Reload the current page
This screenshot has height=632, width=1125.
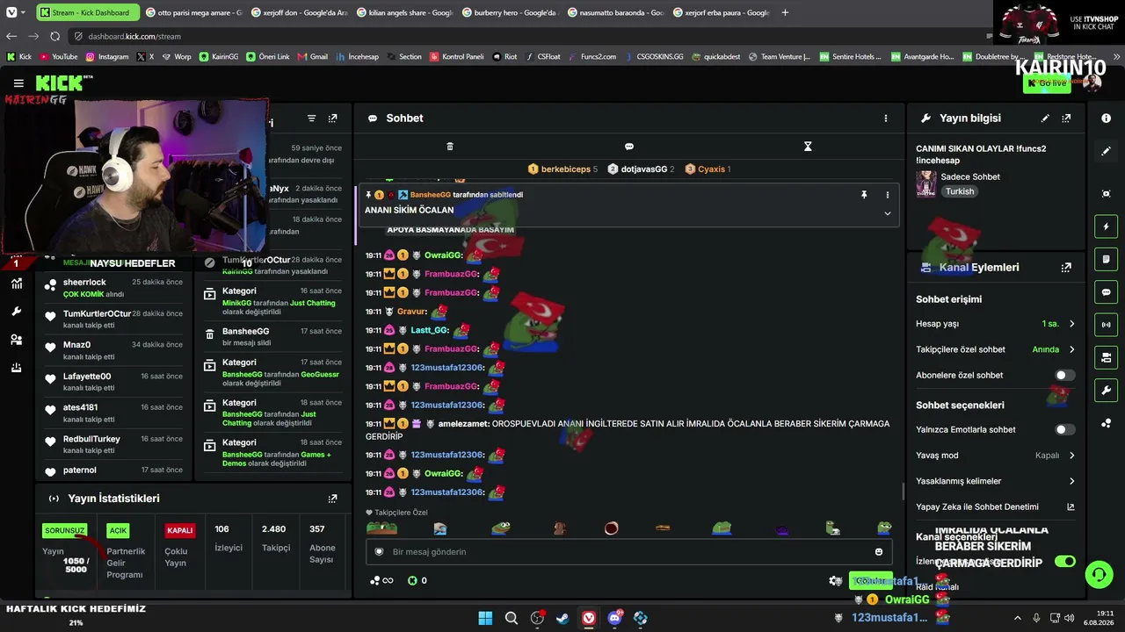click(54, 36)
